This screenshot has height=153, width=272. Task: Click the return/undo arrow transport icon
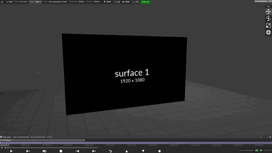(x=110, y=151)
